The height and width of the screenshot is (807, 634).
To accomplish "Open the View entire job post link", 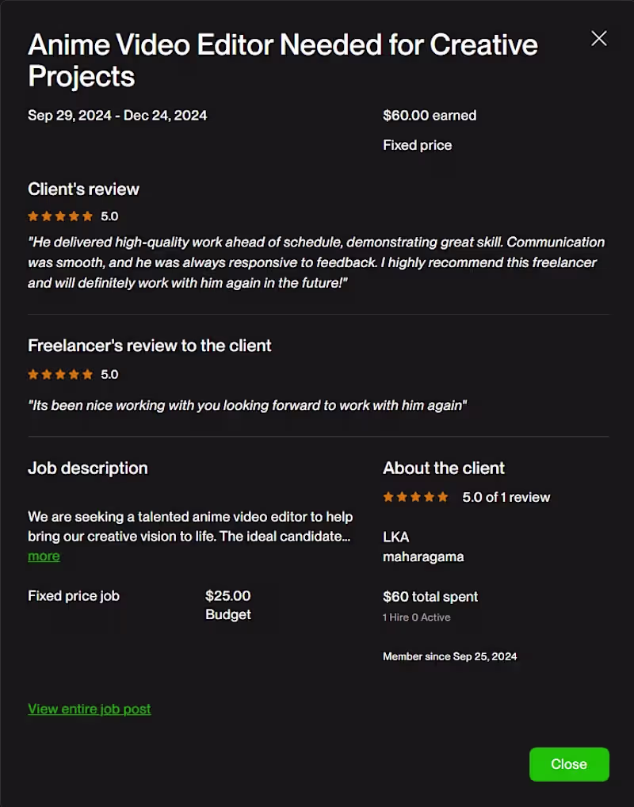I will [x=90, y=709].
